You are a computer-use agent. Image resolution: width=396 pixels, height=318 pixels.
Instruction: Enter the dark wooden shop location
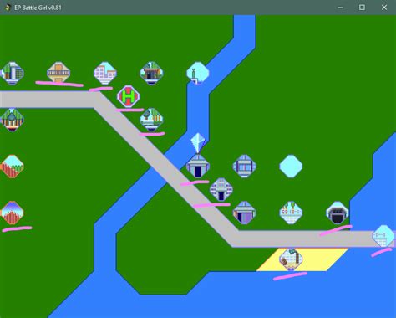click(x=151, y=74)
